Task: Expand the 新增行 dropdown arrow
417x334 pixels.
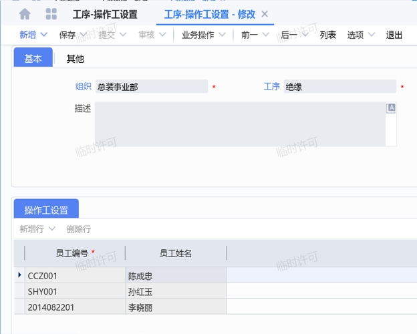Action: [x=52, y=229]
